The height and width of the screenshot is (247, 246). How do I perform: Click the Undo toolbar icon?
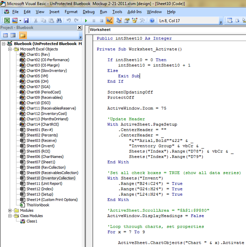[68, 21]
